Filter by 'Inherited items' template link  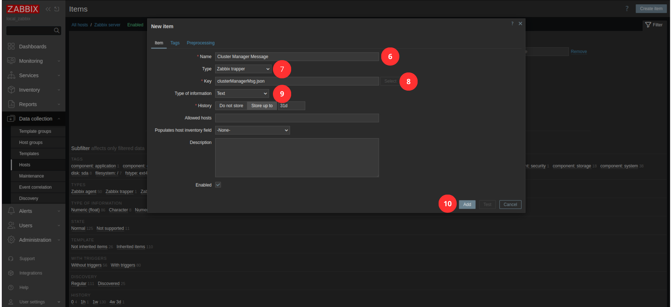[131, 247]
